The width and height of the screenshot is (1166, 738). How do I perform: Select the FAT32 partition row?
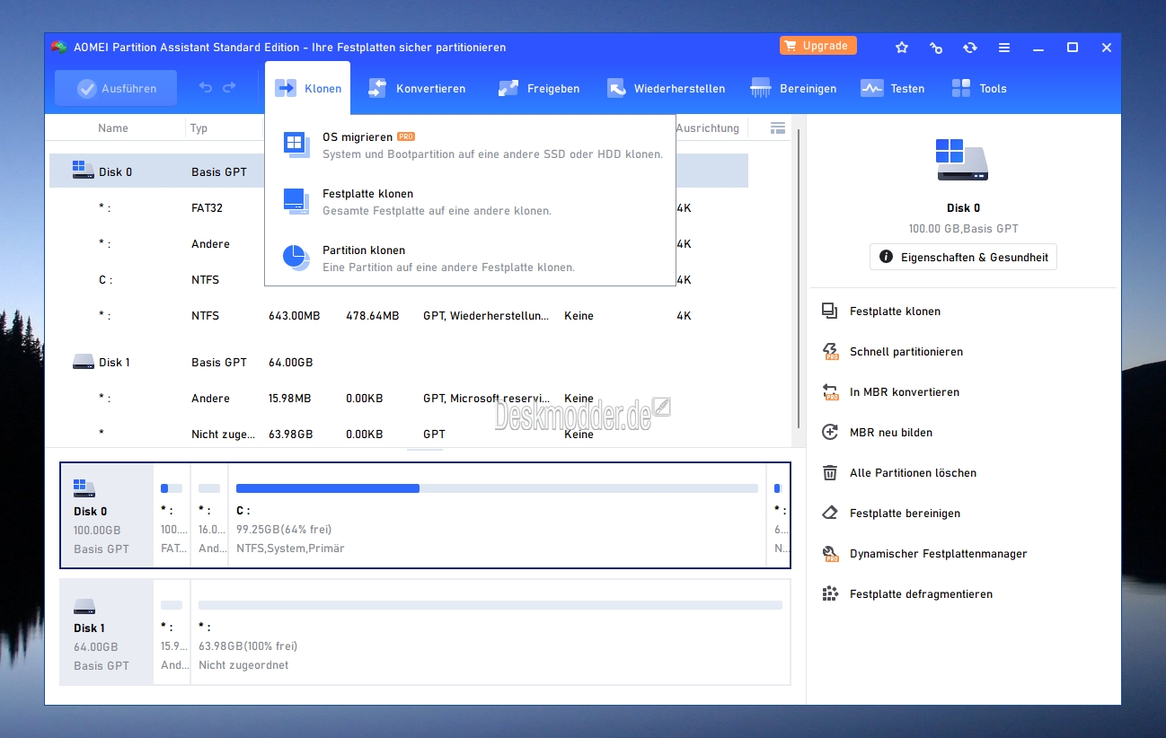click(x=399, y=207)
